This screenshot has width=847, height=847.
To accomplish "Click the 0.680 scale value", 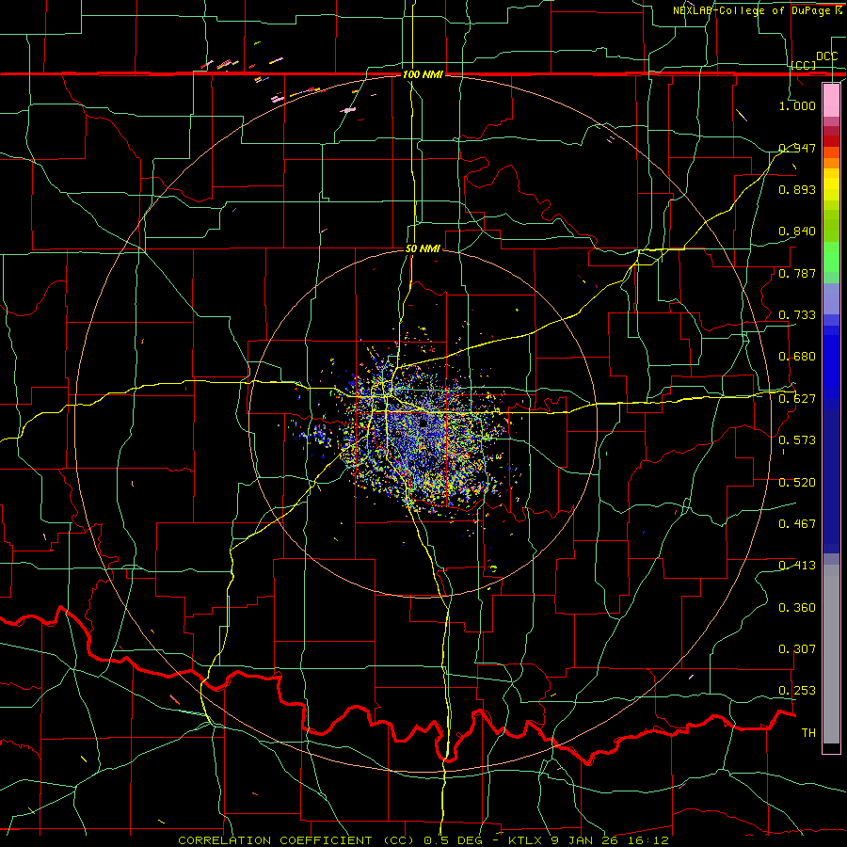I will (797, 357).
